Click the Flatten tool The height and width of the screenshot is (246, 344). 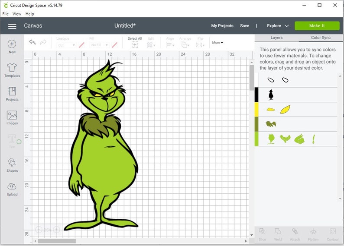pyautogui.click(x=313, y=235)
